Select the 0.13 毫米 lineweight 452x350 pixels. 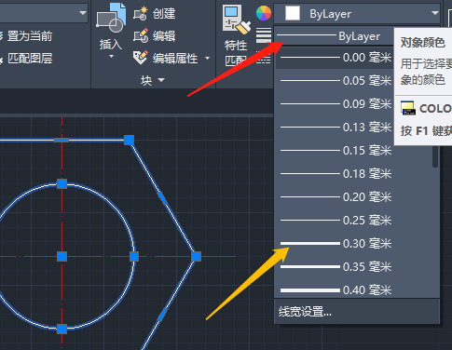335,128
